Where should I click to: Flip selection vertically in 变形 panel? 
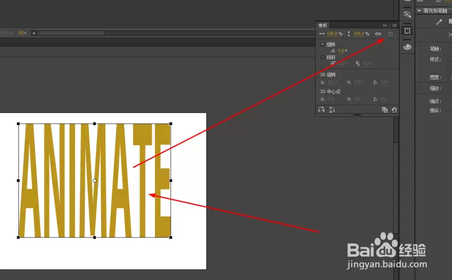[331, 109]
